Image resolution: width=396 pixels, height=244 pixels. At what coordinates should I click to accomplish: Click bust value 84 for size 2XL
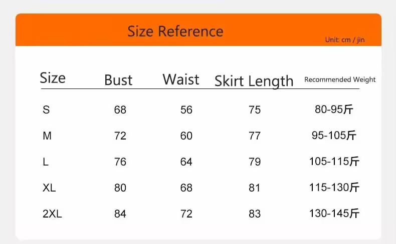[120, 214]
